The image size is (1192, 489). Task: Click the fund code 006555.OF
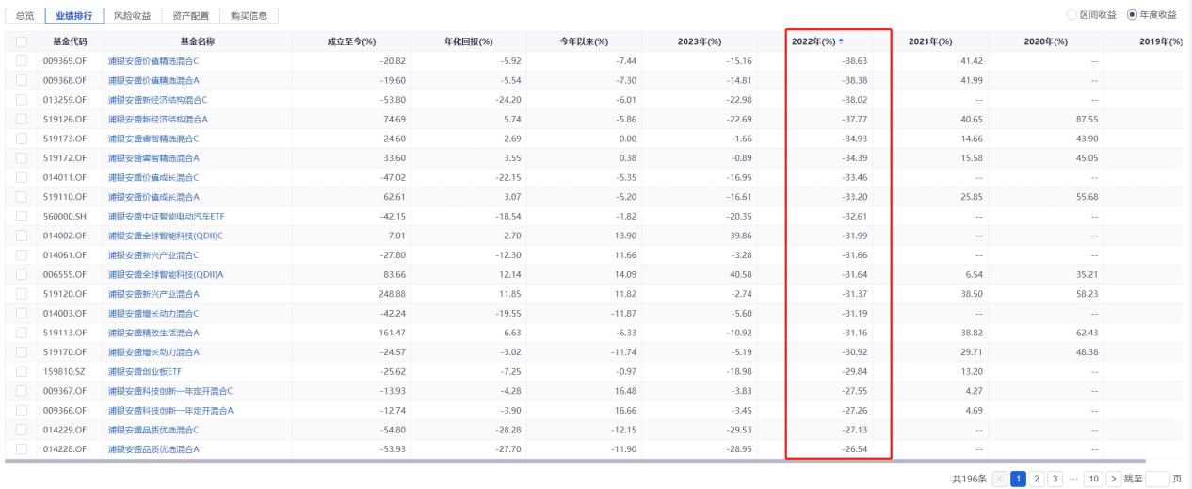(66, 273)
